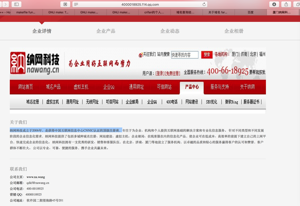This screenshot has height=206, width=300.
Task: Click 虚拟主机 in gray sub navigation
Action: tap(52, 102)
